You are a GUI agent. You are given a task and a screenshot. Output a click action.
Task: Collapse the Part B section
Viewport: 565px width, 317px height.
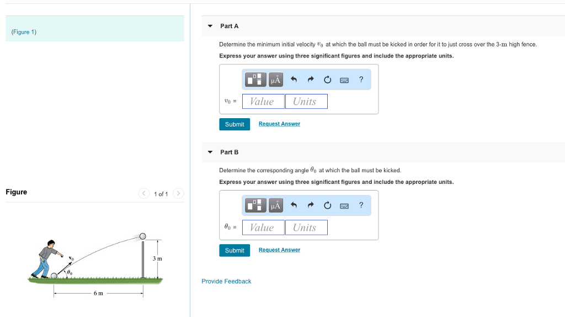(x=210, y=152)
